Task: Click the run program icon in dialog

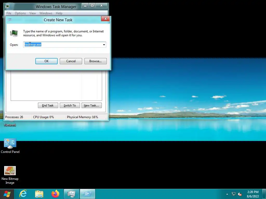Action: click(14, 33)
